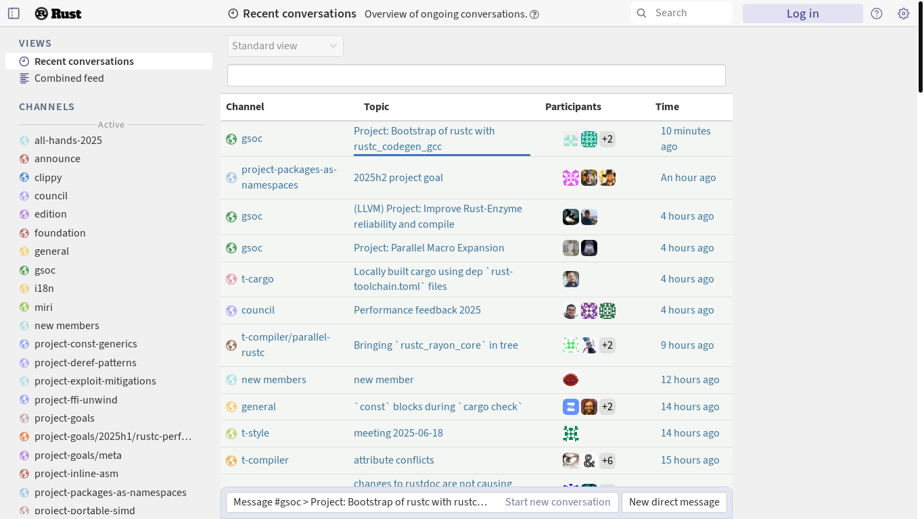924x519 pixels.
Task: Open the general channel in sidebar
Action: click(52, 251)
